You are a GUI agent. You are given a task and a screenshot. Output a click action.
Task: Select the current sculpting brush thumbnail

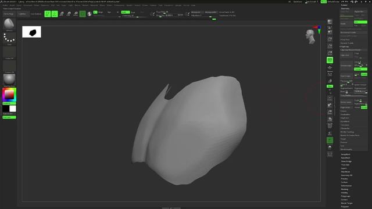9,24
